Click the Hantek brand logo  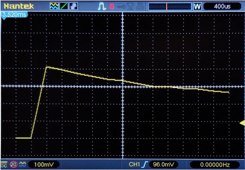pos(19,6)
